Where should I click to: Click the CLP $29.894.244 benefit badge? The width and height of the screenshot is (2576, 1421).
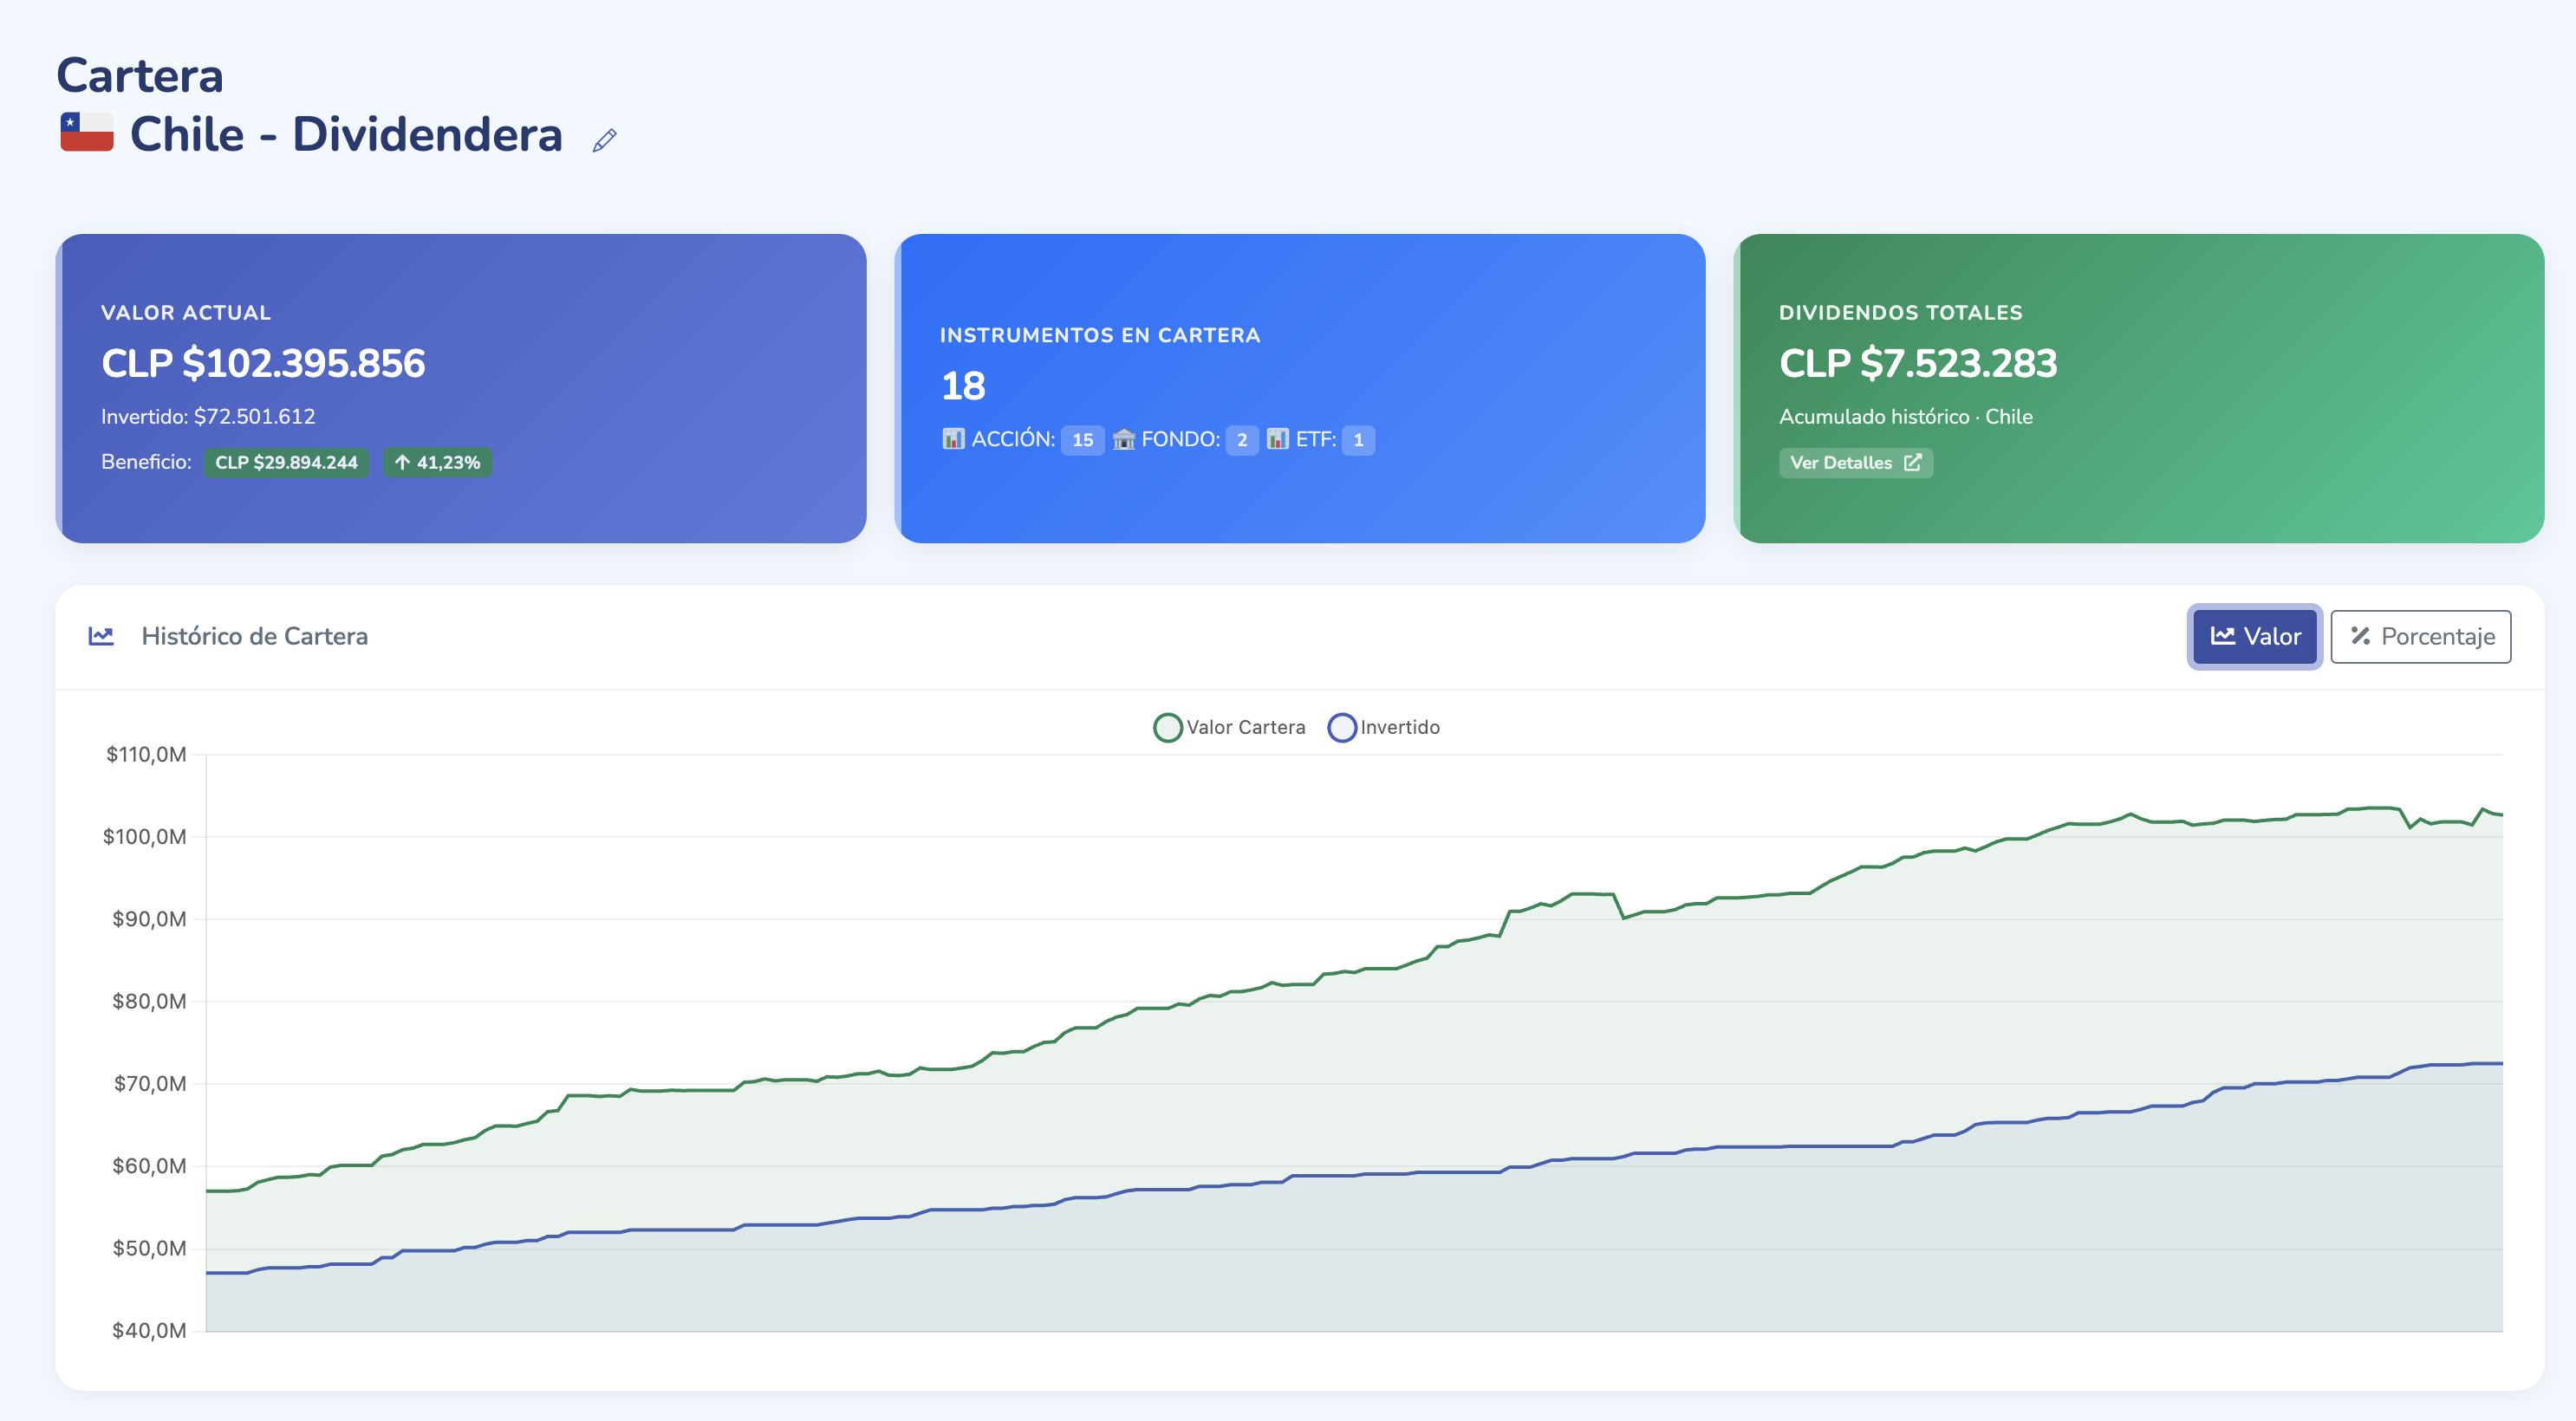tap(286, 462)
